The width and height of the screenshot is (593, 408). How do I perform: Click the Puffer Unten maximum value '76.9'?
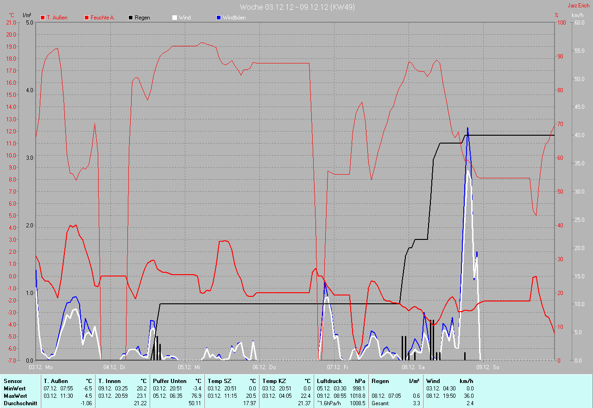click(196, 396)
